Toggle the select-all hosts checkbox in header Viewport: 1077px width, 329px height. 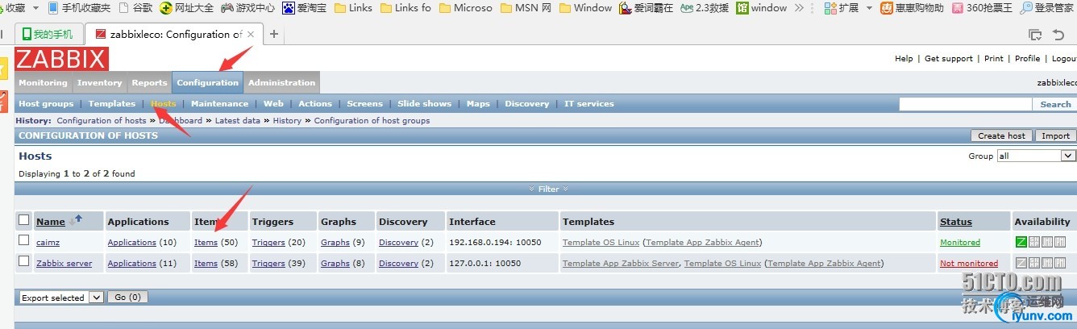(24, 220)
